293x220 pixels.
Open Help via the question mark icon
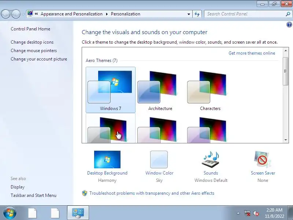tap(289, 25)
